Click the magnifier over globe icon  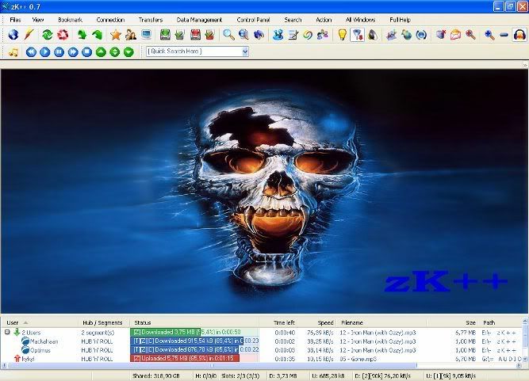coord(243,35)
